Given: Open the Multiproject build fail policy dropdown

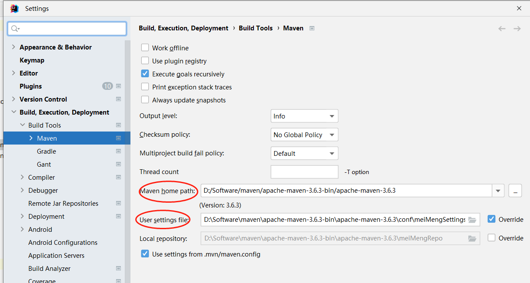Looking at the screenshot, I should (x=304, y=153).
